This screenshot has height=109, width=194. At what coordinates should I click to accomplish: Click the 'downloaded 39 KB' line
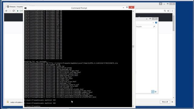point(42,64)
